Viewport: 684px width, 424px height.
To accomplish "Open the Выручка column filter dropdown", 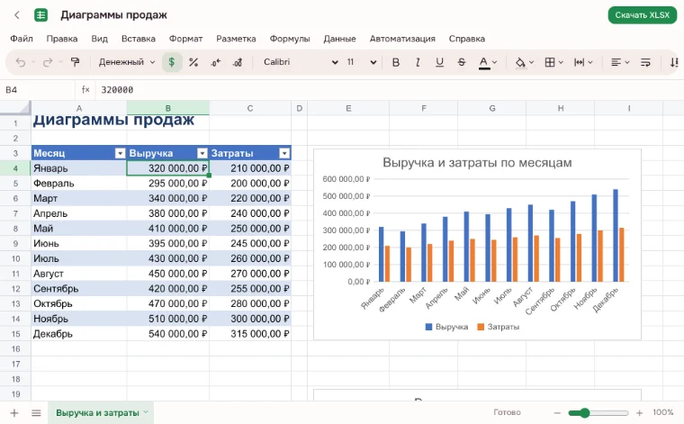I will [202, 153].
